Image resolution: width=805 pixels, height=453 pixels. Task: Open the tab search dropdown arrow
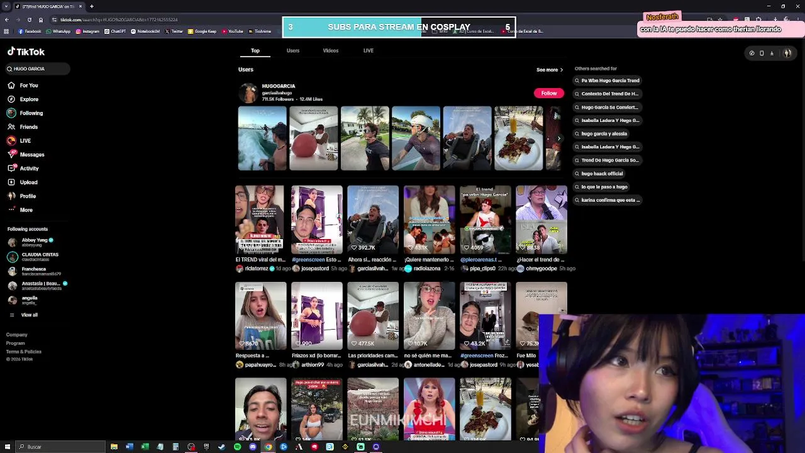(6, 6)
